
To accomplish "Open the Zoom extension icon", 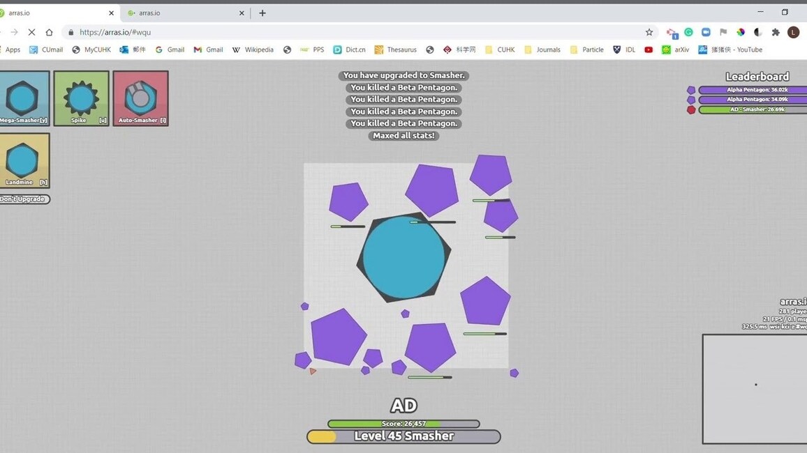I will (706, 32).
